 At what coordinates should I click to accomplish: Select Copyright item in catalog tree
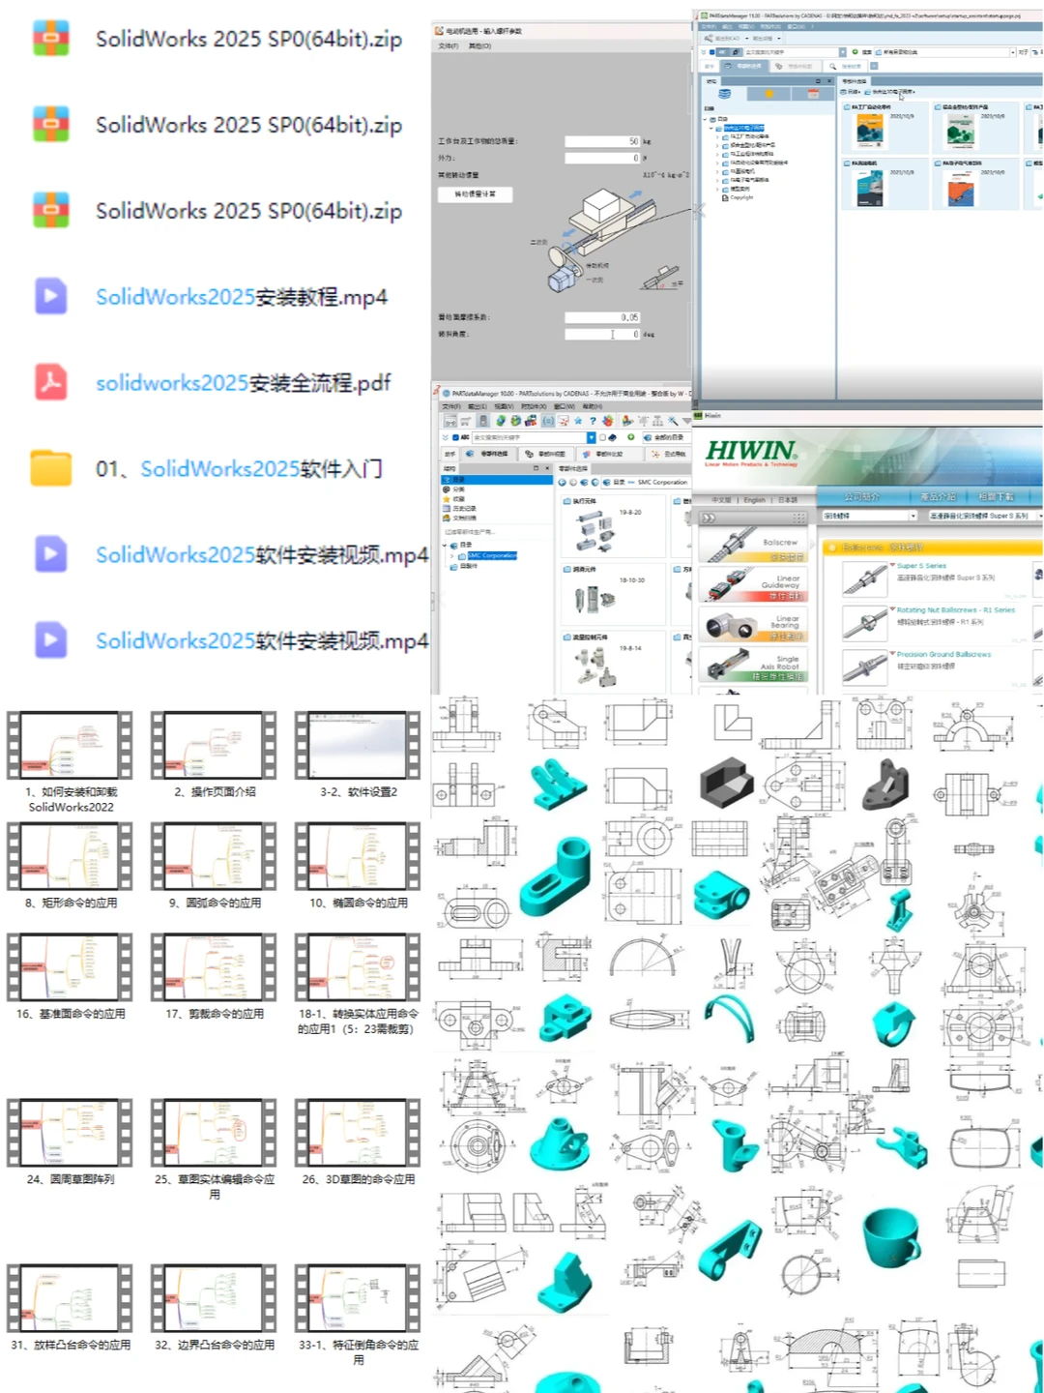(x=740, y=197)
